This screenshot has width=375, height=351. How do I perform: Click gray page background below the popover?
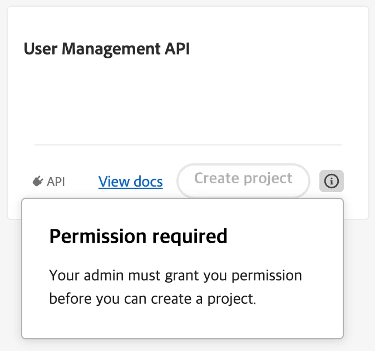[x=187, y=345]
